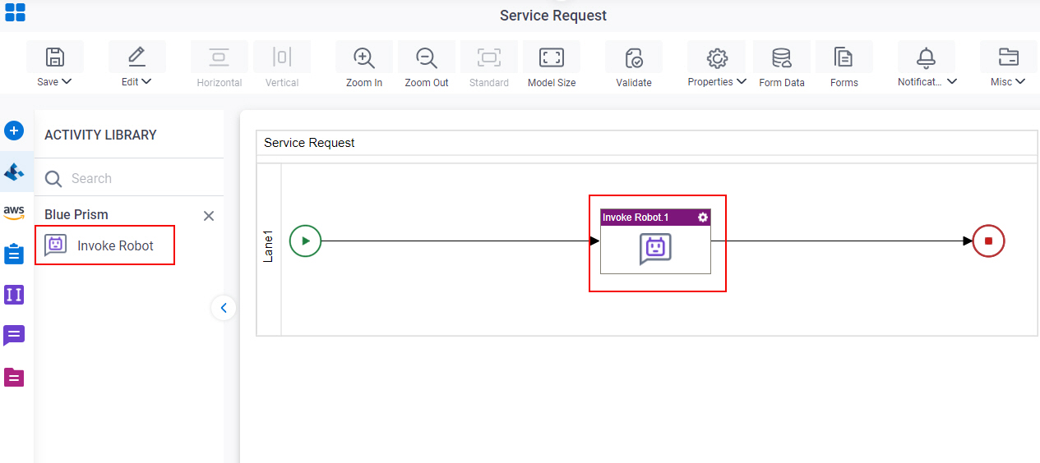Screen dimensions: 1040x463
Task: Click the Misc folder icon
Action: (x=1008, y=57)
